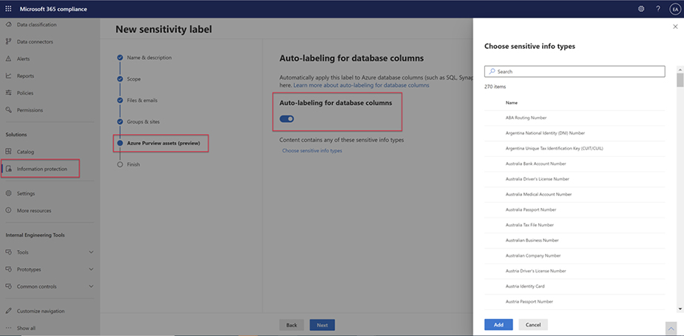684x336 pixels.
Task: Select Argentina National Identity (DNI) Number
Action: coord(575,133)
